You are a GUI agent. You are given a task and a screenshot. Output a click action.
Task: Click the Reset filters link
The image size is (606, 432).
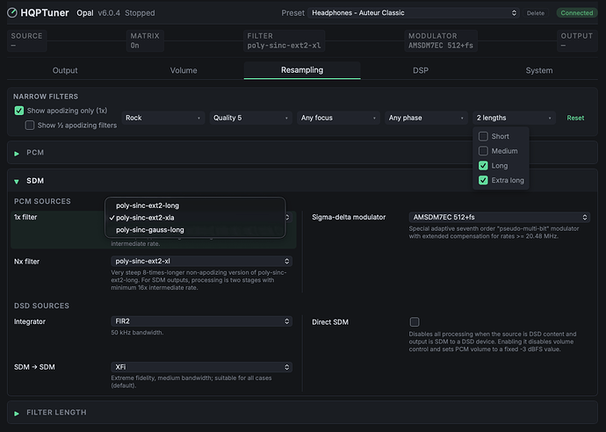(575, 118)
